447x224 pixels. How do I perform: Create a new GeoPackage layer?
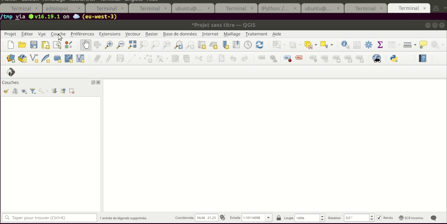22,58
